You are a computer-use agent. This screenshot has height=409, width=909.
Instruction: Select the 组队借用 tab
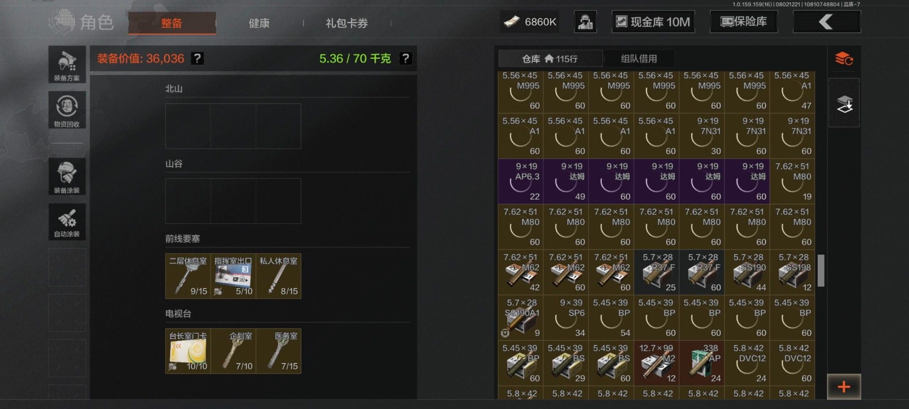639,59
